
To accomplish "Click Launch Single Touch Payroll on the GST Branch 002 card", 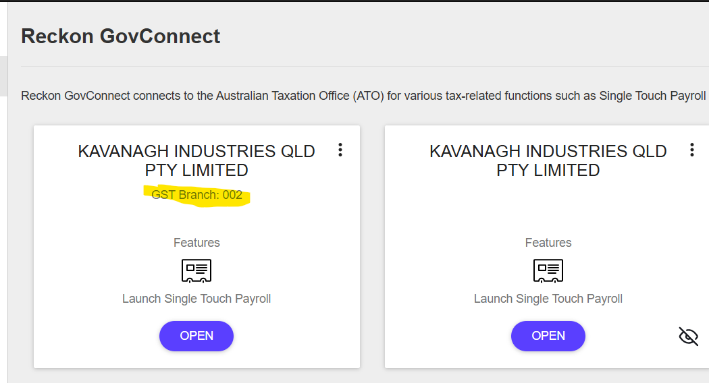I will point(196,298).
